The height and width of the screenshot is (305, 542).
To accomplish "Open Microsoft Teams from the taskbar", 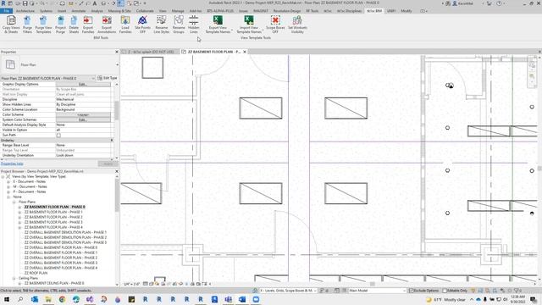I will point(228,299).
